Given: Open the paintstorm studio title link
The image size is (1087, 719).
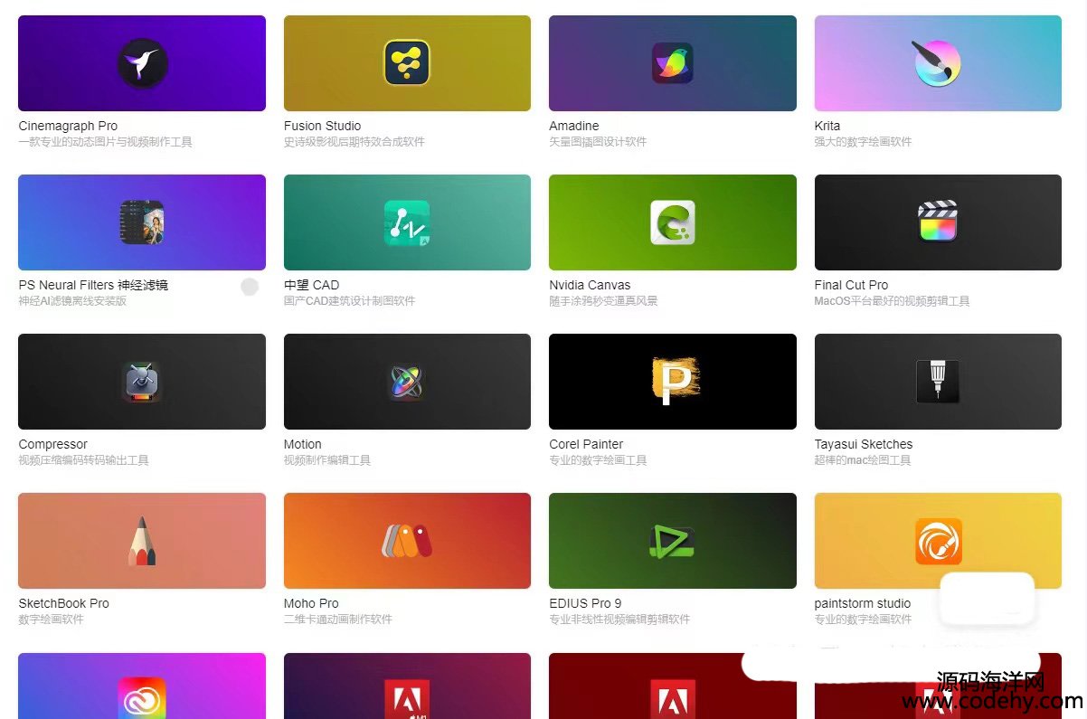Looking at the screenshot, I should (x=863, y=603).
